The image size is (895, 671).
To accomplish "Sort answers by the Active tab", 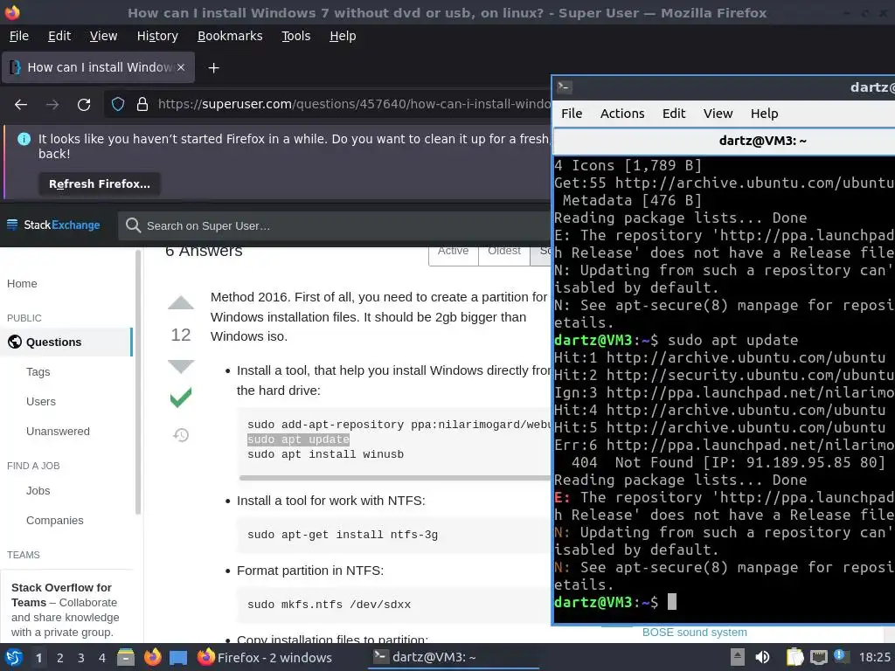I will [454, 252].
